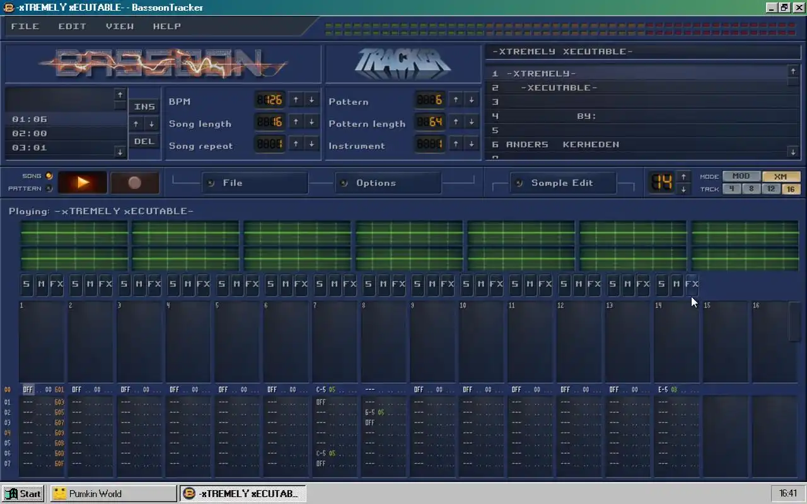Open the Windows Start button
Image resolution: width=807 pixels, height=504 pixels.
click(23, 493)
